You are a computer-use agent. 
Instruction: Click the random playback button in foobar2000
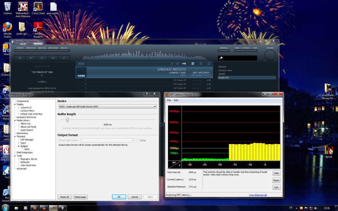pos(64,58)
